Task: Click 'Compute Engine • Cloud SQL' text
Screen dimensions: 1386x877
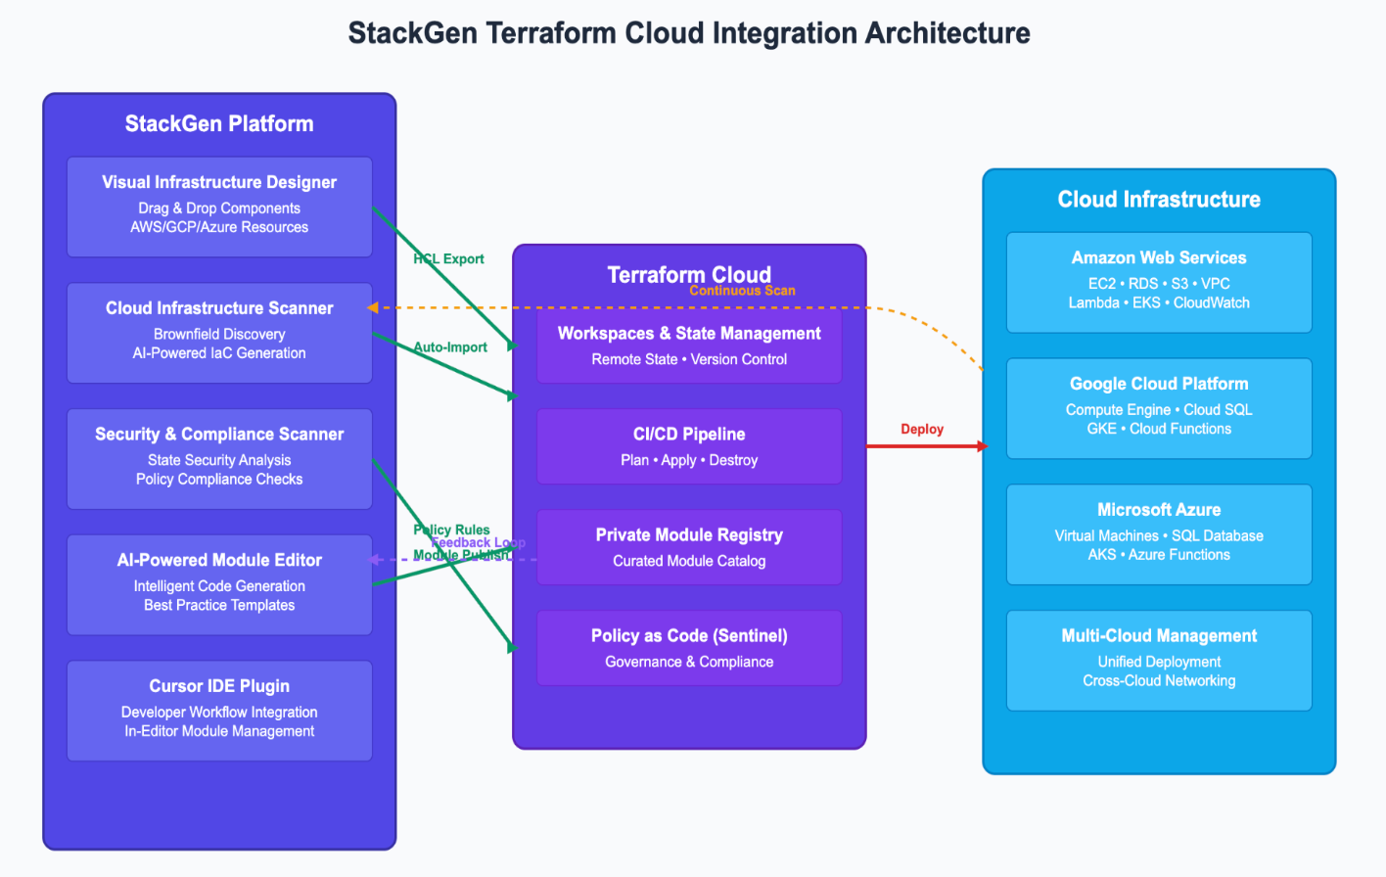Action: pyautogui.click(x=1159, y=410)
